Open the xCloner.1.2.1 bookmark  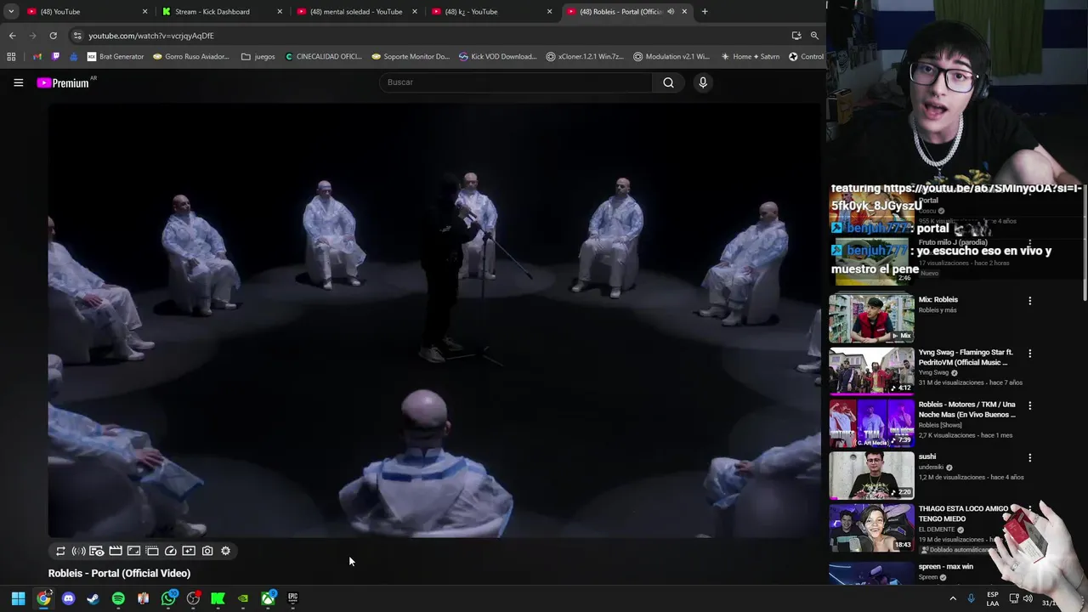pyautogui.click(x=585, y=57)
